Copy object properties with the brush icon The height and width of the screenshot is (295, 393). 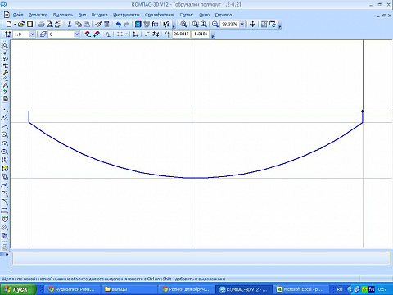[x=98, y=25]
